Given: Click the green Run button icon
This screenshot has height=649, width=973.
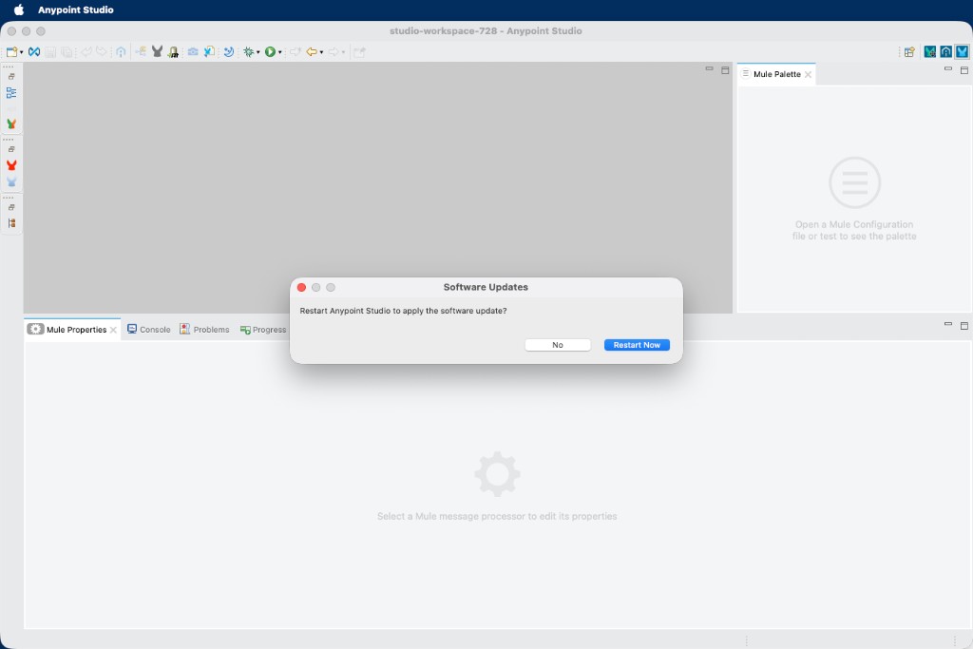Looking at the screenshot, I should pos(270,52).
